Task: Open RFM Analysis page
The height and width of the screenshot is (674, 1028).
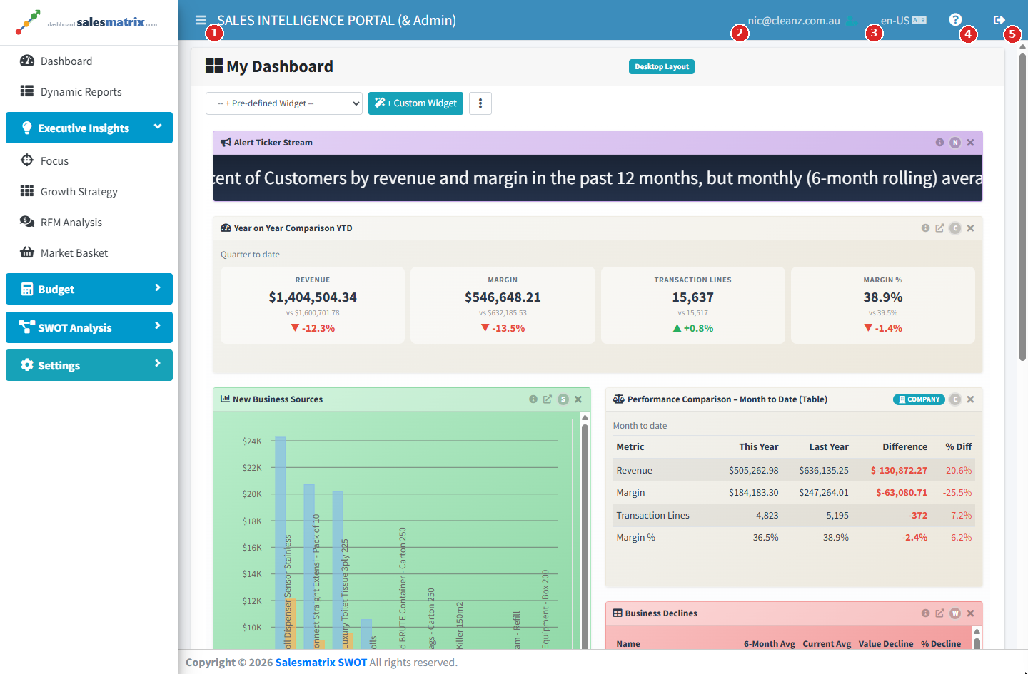Action: (x=89, y=223)
